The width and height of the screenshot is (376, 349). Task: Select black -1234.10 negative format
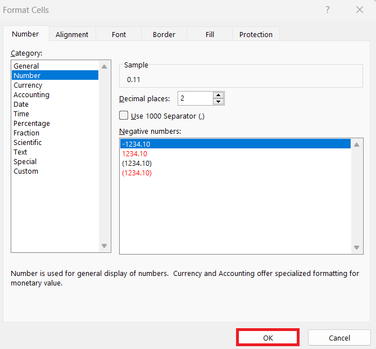(235, 144)
